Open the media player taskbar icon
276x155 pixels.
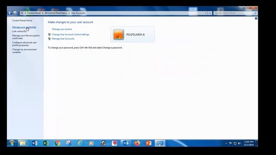[x=91, y=143]
